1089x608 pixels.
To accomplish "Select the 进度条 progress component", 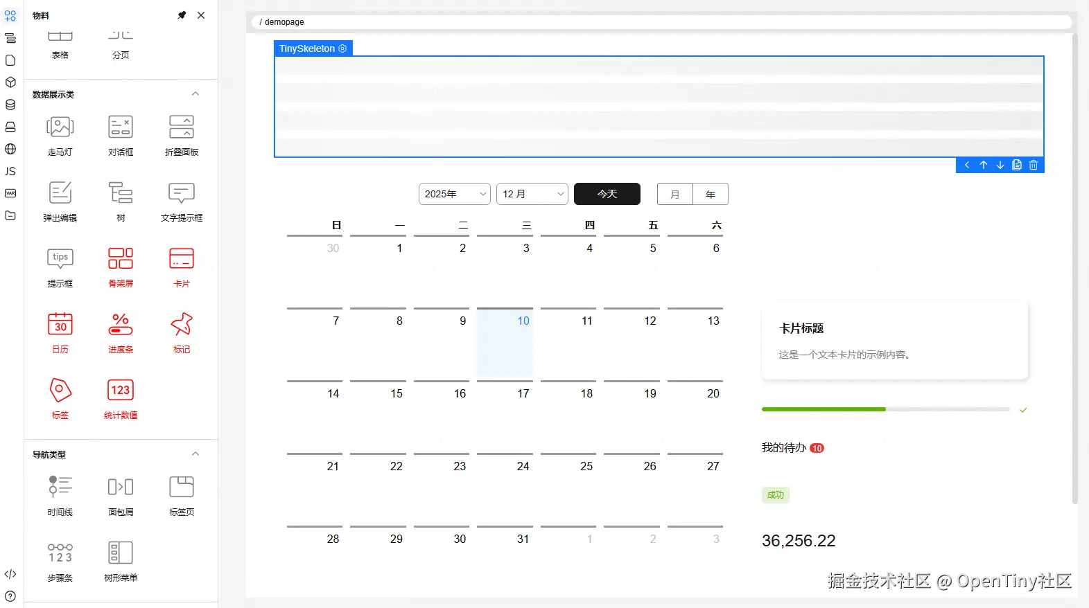I will [x=121, y=333].
